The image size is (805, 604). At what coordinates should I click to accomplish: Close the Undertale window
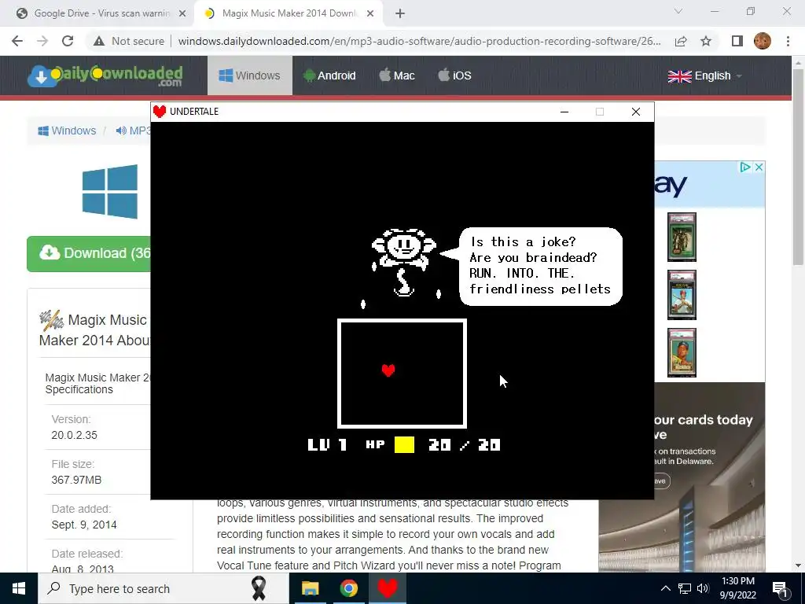[635, 112]
